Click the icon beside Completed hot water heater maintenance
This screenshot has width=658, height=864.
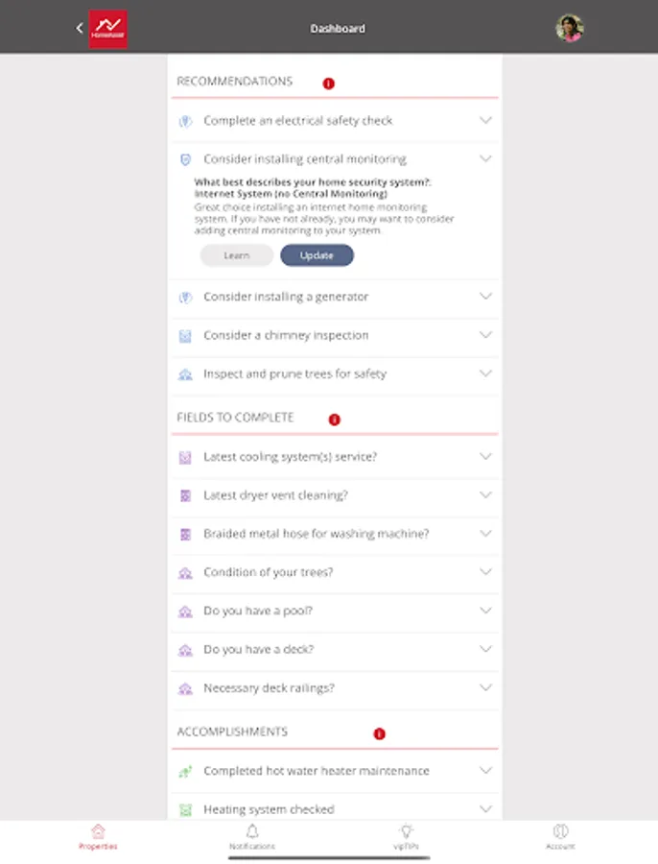(186, 772)
